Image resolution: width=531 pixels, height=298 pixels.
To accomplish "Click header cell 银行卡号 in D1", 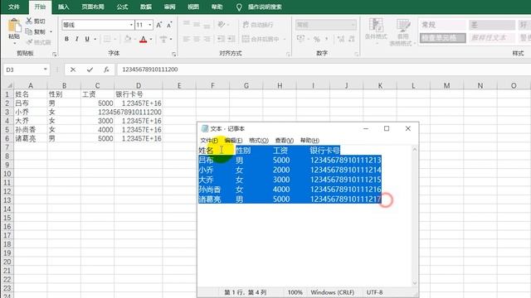I will coord(139,94).
